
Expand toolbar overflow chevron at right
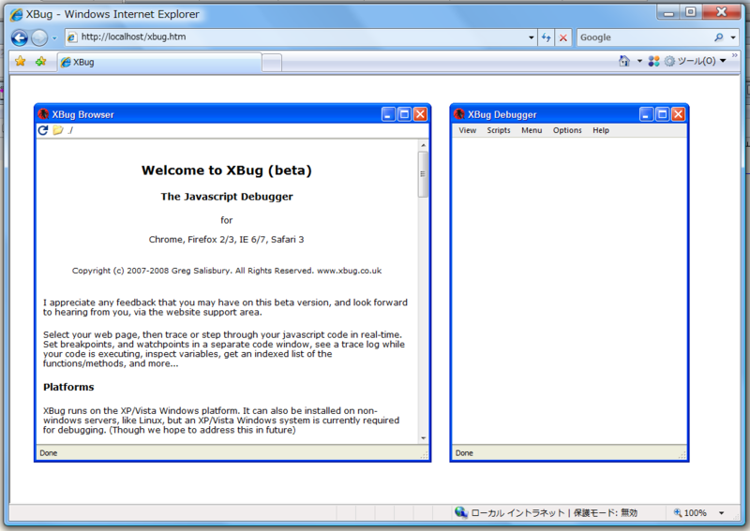tap(735, 56)
